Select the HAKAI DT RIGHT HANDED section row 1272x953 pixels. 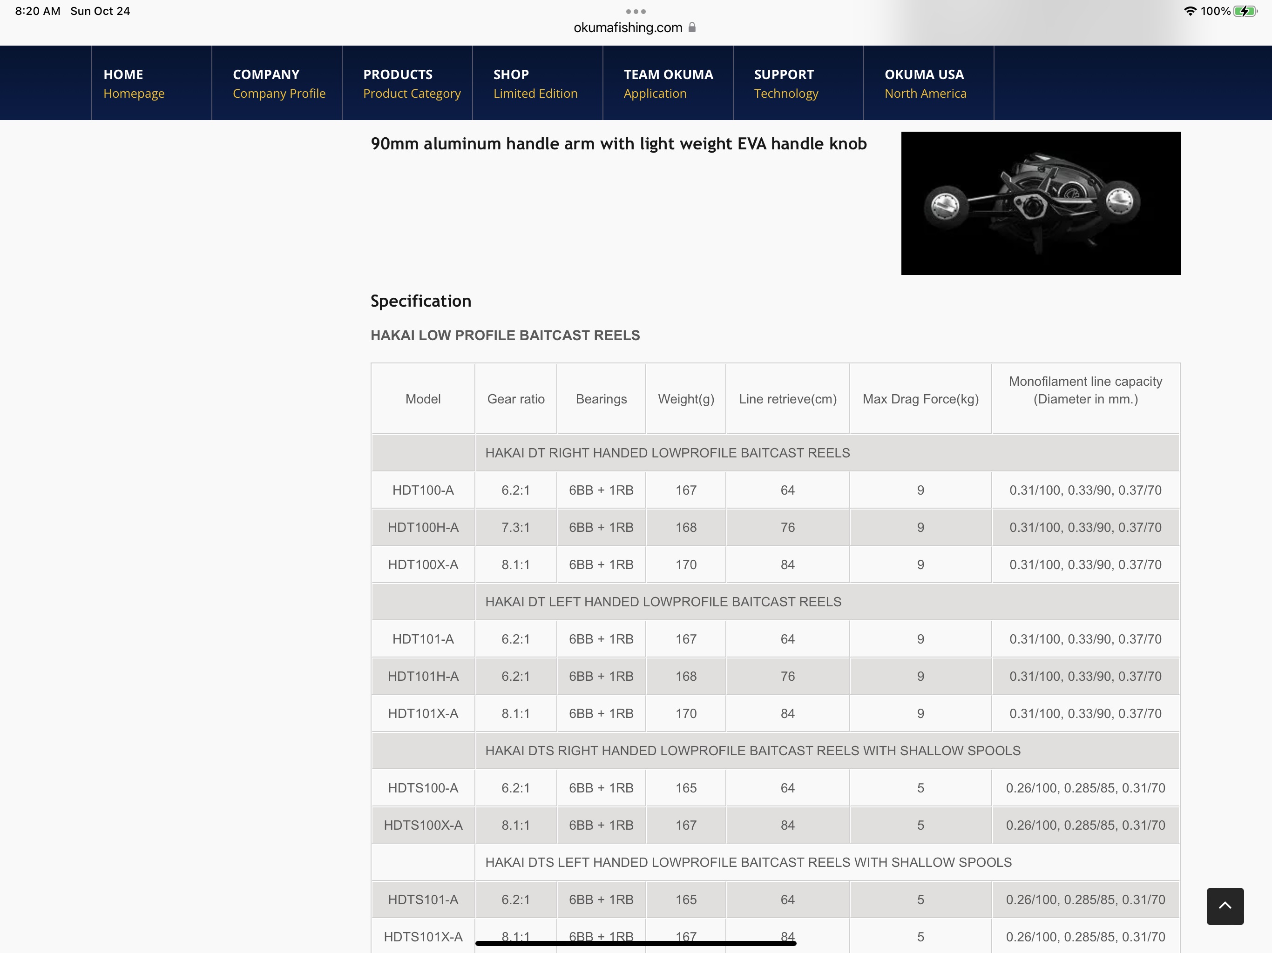(775, 453)
